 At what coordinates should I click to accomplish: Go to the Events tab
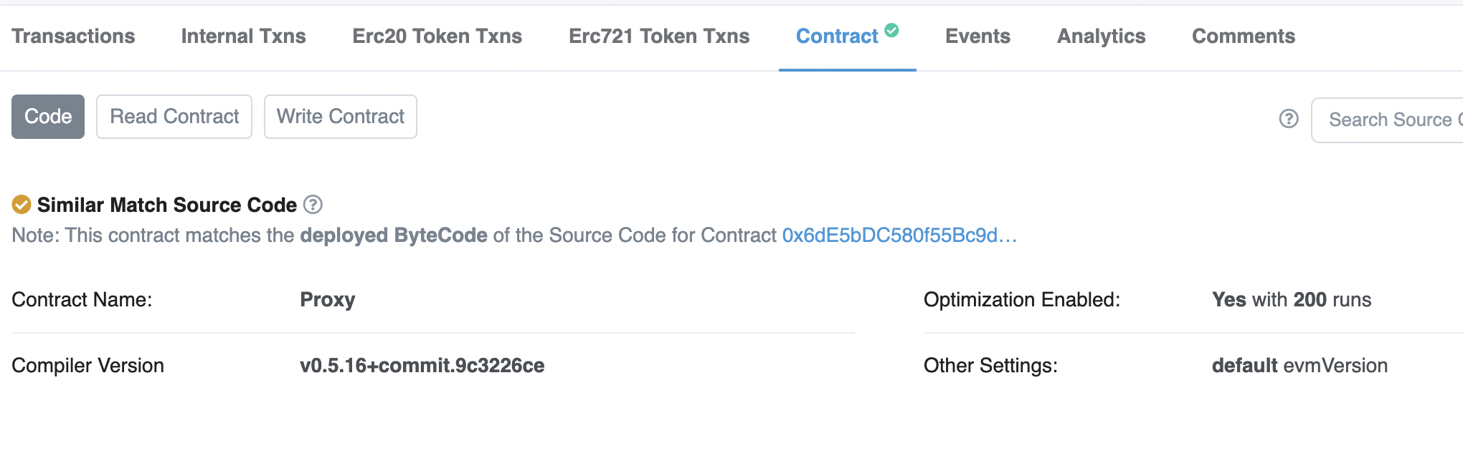(x=977, y=37)
